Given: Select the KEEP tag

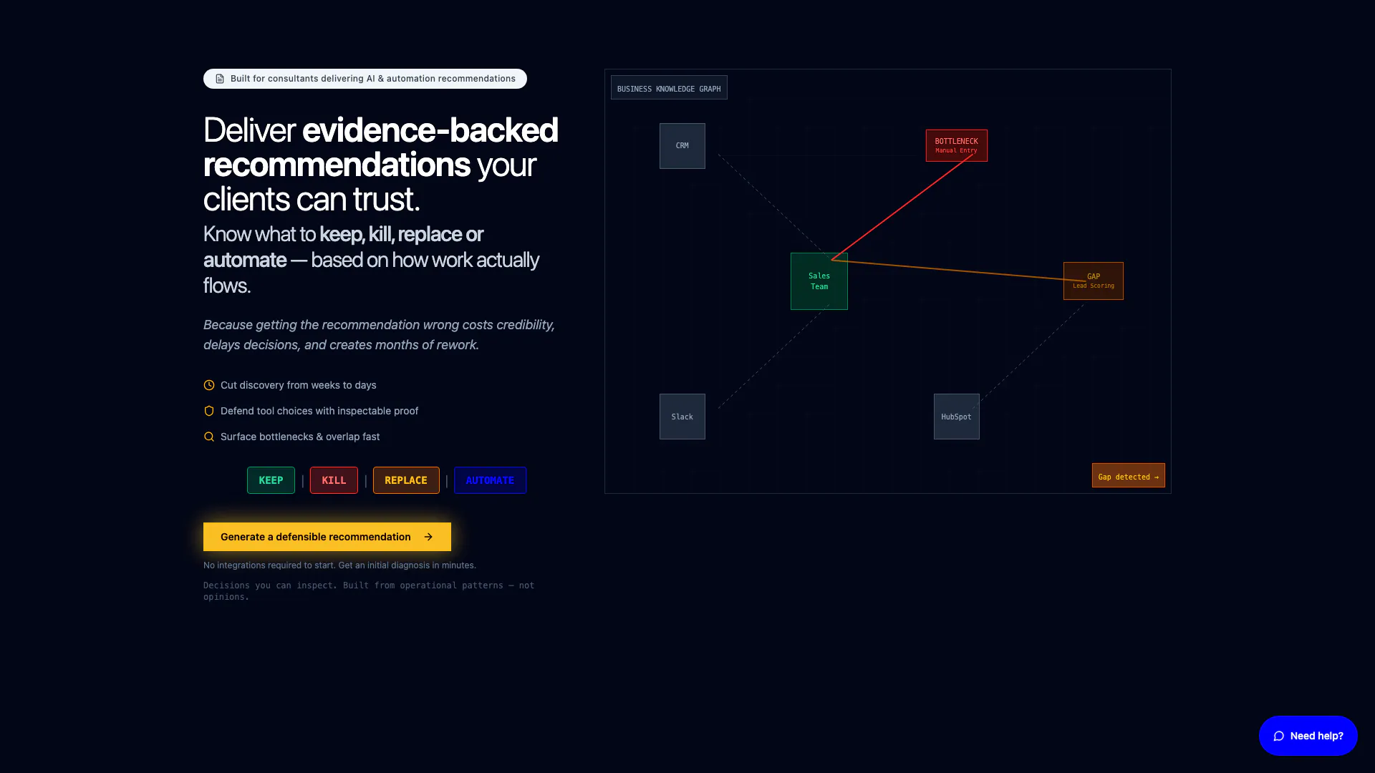Looking at the screenshot, I should point(271,480).
